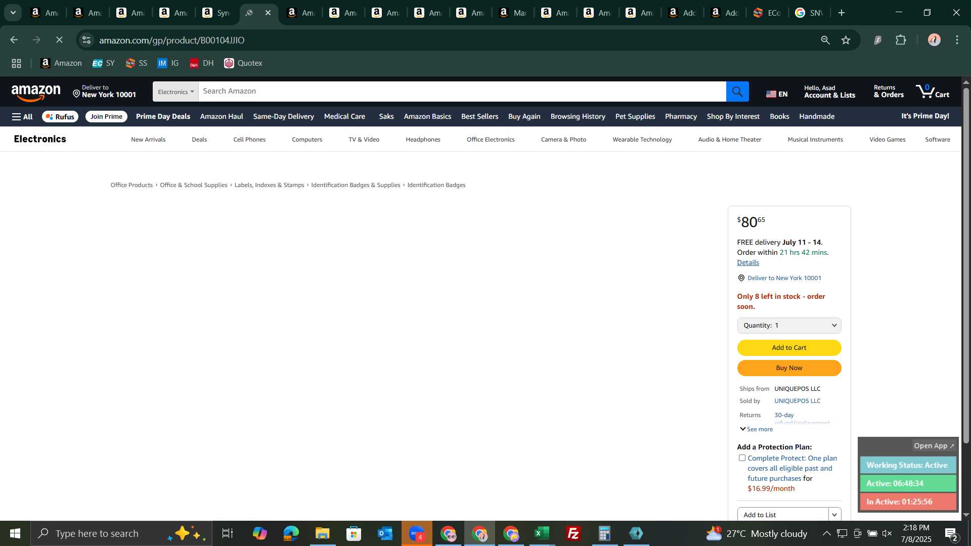Open the Task View taskbar icon

(x=228, y=533)
